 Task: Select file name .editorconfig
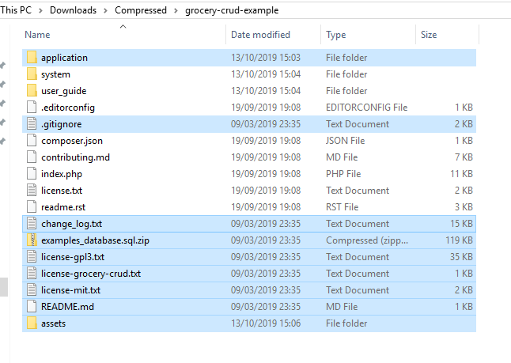[x=68, y=108]
